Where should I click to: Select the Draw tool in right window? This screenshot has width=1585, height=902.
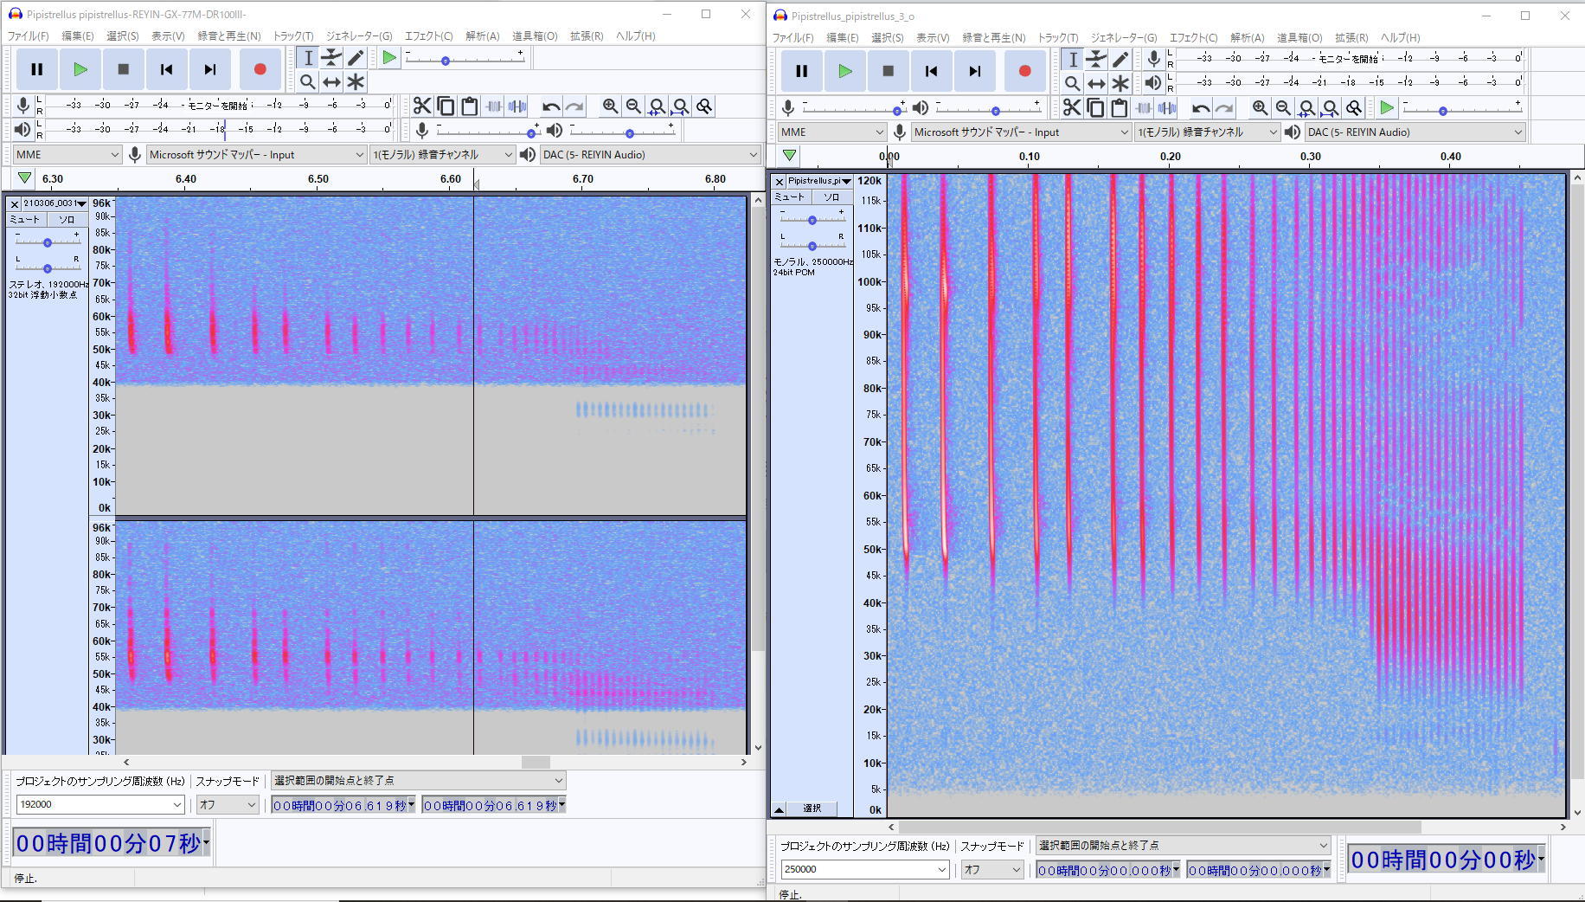pyautogui.click(x=1120, y=59)
